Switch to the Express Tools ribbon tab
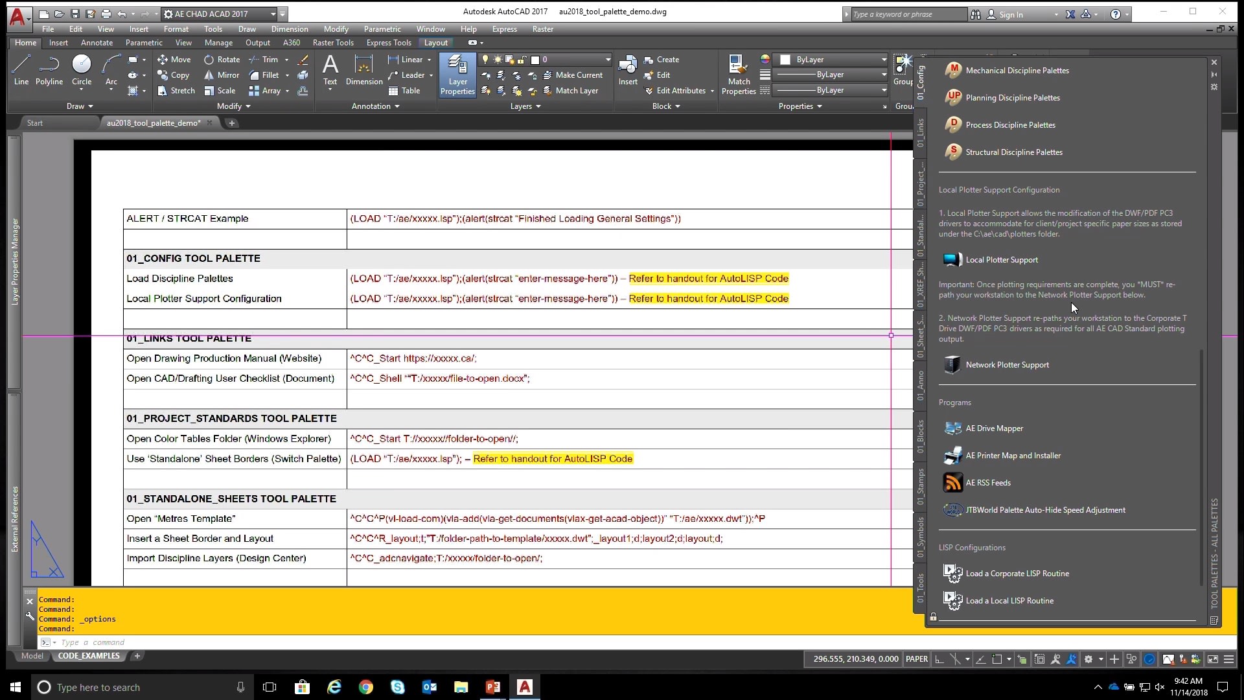The image size is (1244, 700). coord(389,43)
